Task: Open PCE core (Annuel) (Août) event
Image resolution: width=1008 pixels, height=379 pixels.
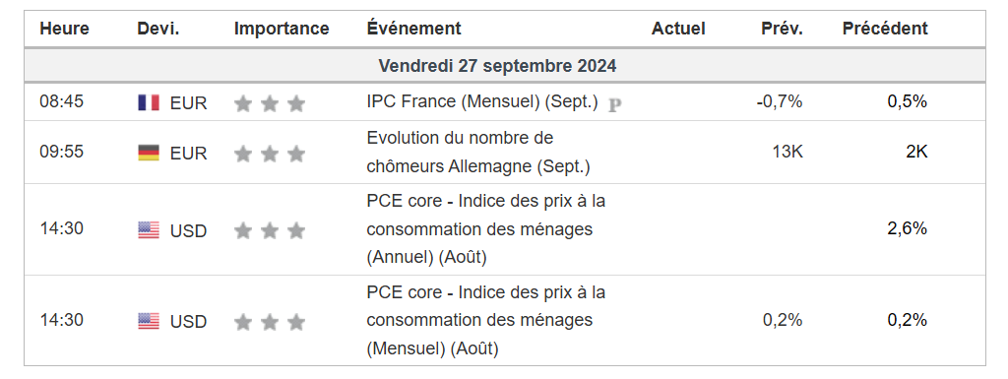Action: pyautogui.click(x=486, y=229)
